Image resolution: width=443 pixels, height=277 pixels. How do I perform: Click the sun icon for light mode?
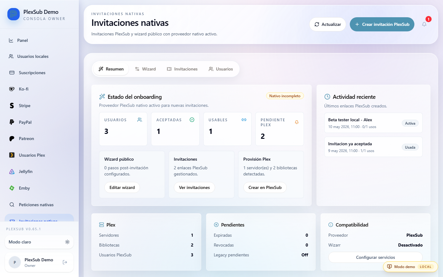[x=67, y=242]
